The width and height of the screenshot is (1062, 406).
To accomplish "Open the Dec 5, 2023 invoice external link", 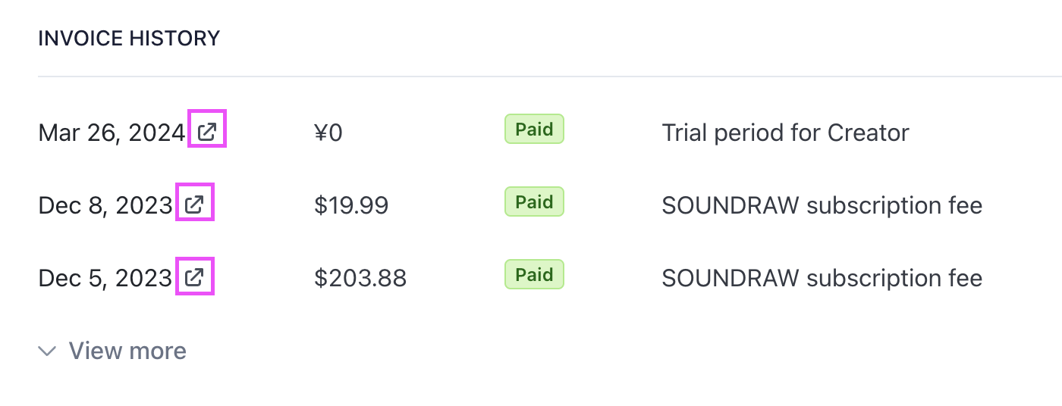I will 195,277.
